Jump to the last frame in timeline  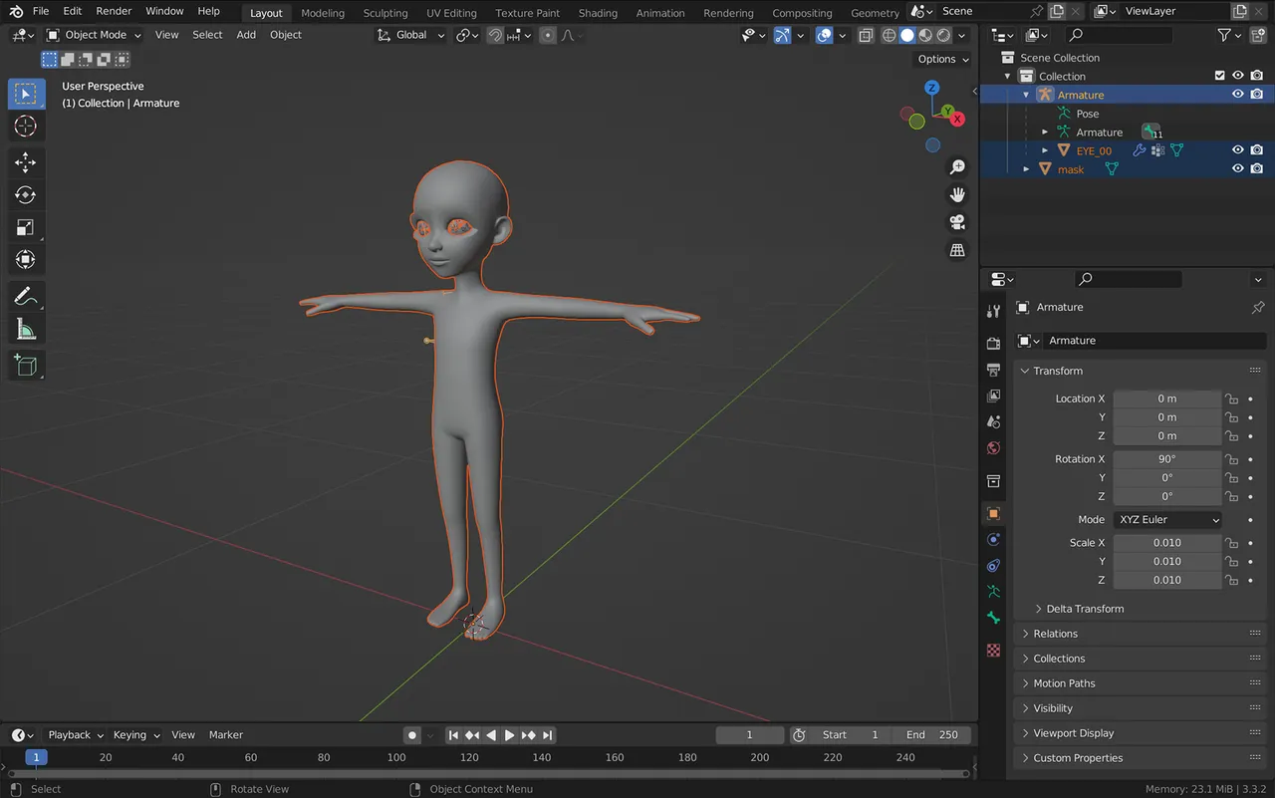pyautogui.click(x=546, y=735)
